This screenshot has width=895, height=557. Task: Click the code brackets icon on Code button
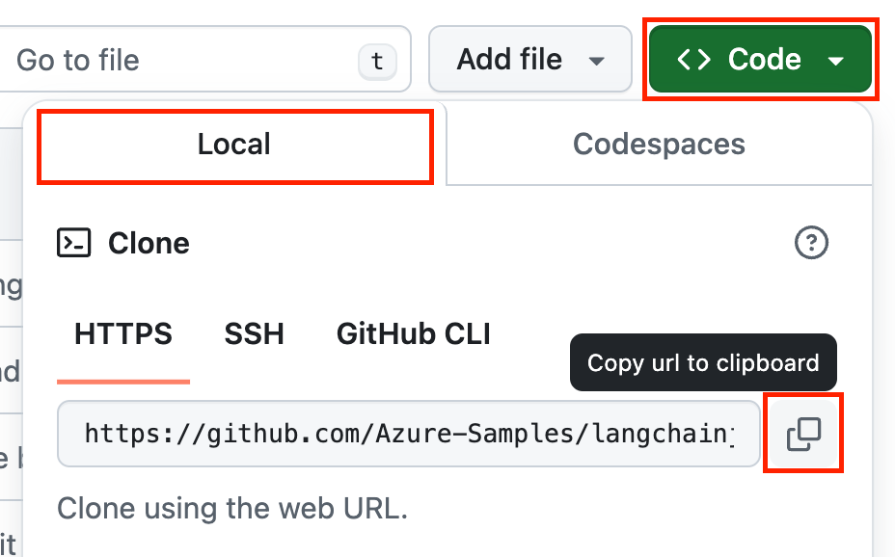pos(692,59)
